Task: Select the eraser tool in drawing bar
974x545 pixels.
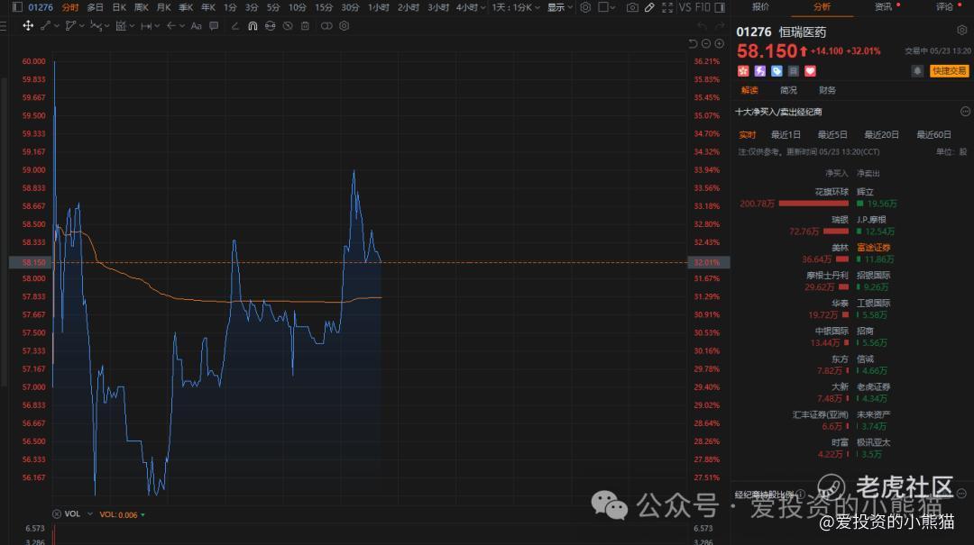Action: click(x=235, y=26)
